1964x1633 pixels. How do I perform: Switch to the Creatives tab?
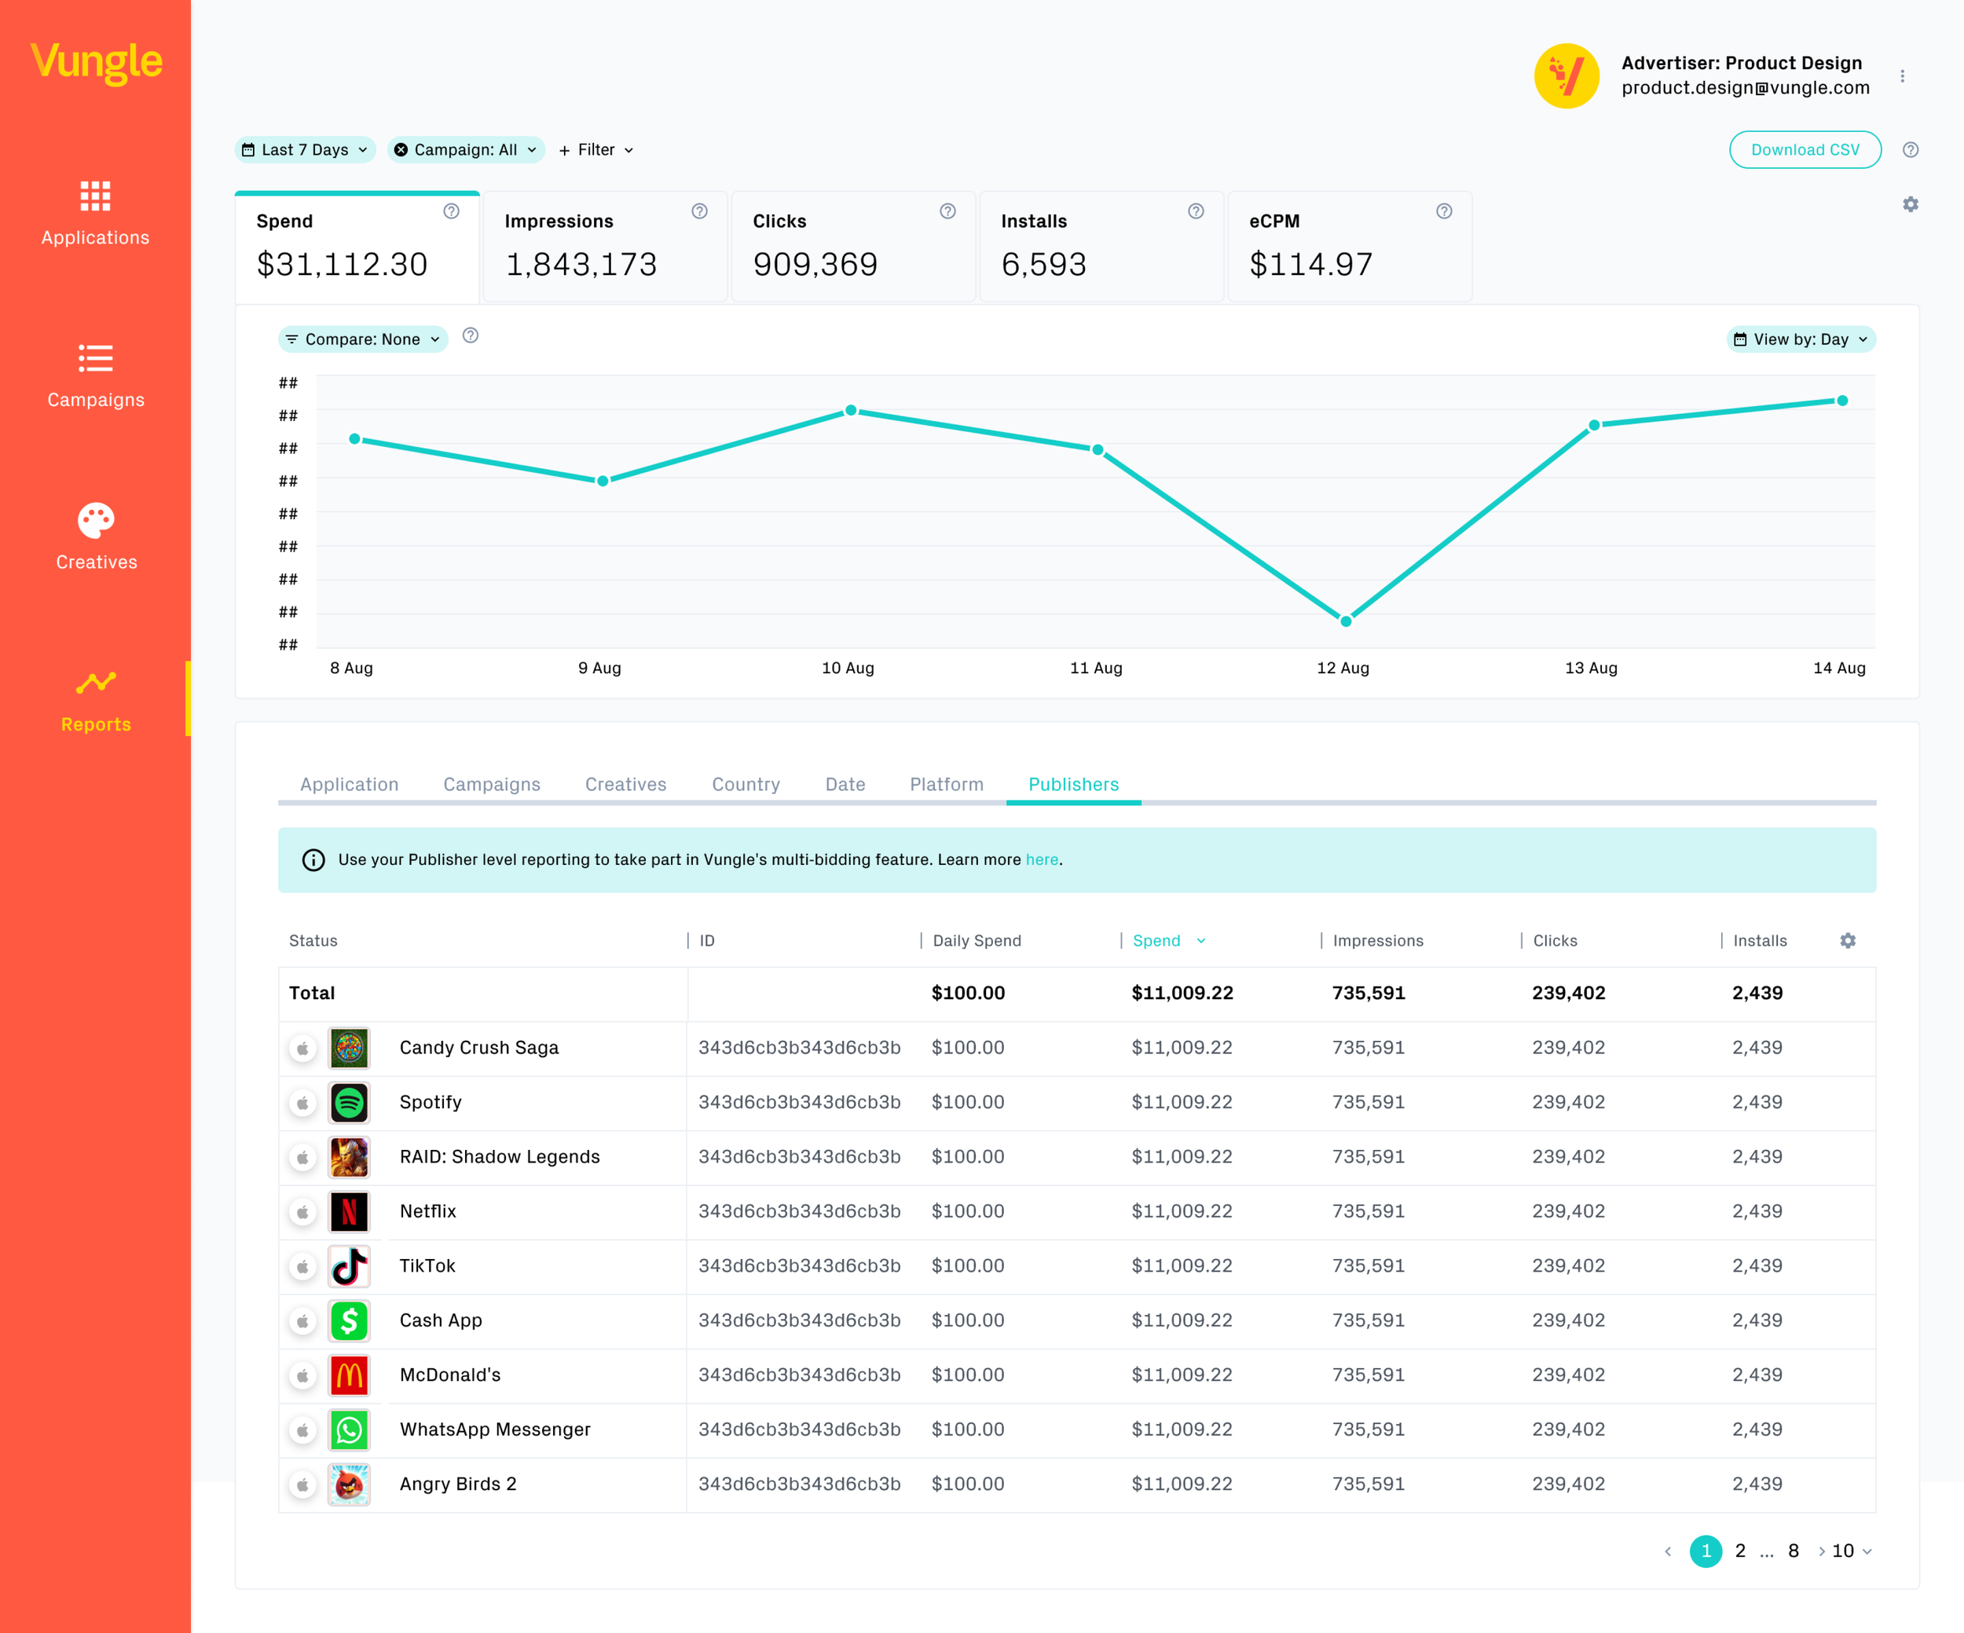[625, 784]
